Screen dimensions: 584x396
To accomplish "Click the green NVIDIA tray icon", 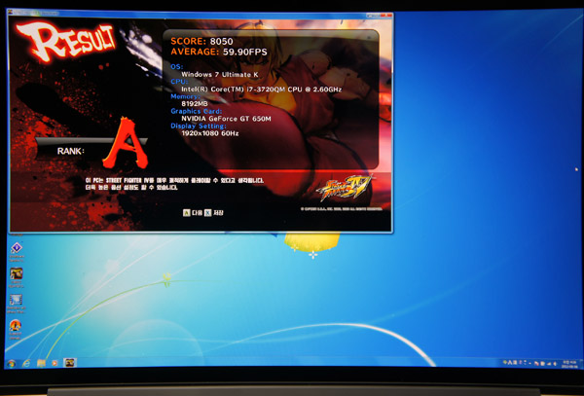I will tap(505, 363).
